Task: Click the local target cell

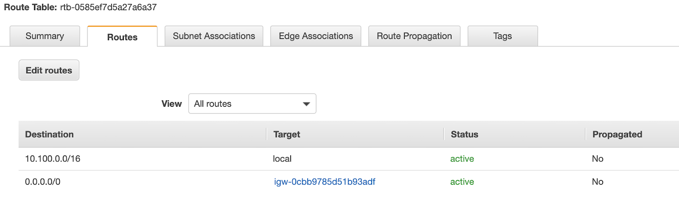Action: point(282,159)
